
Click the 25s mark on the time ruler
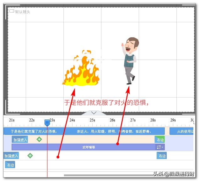pos(92,120)
